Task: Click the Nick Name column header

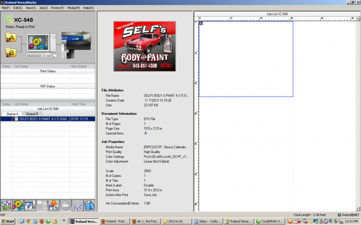Action: [x=82, y=66]
